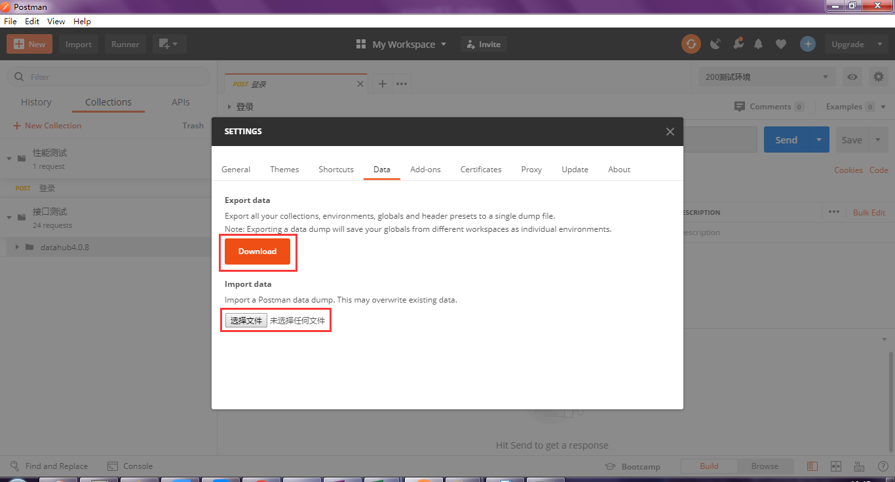
Task: Open the blue user avatar icon
Action: [x=808, y=44]
